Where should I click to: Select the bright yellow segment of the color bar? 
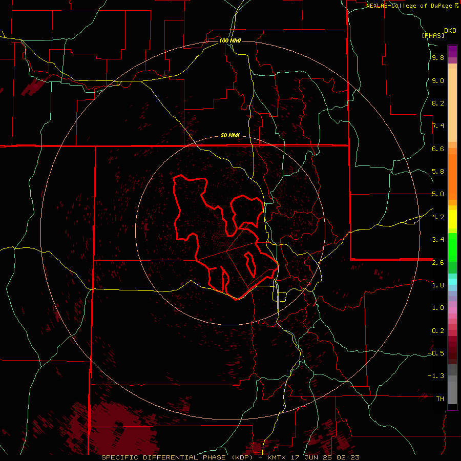452,219
